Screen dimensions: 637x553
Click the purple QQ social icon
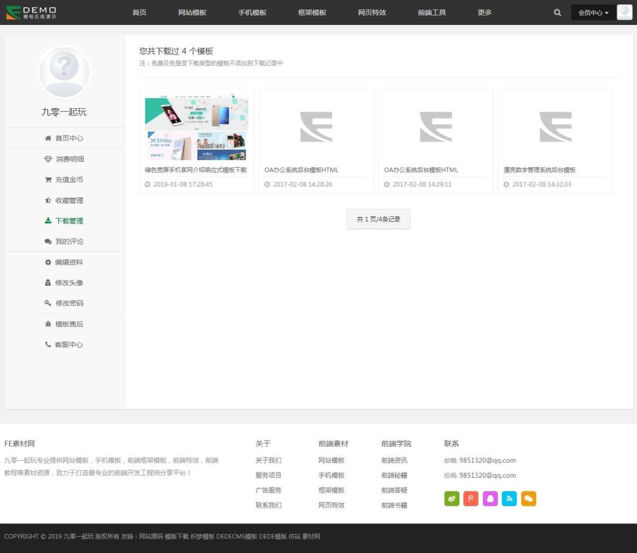pos(490,498)
